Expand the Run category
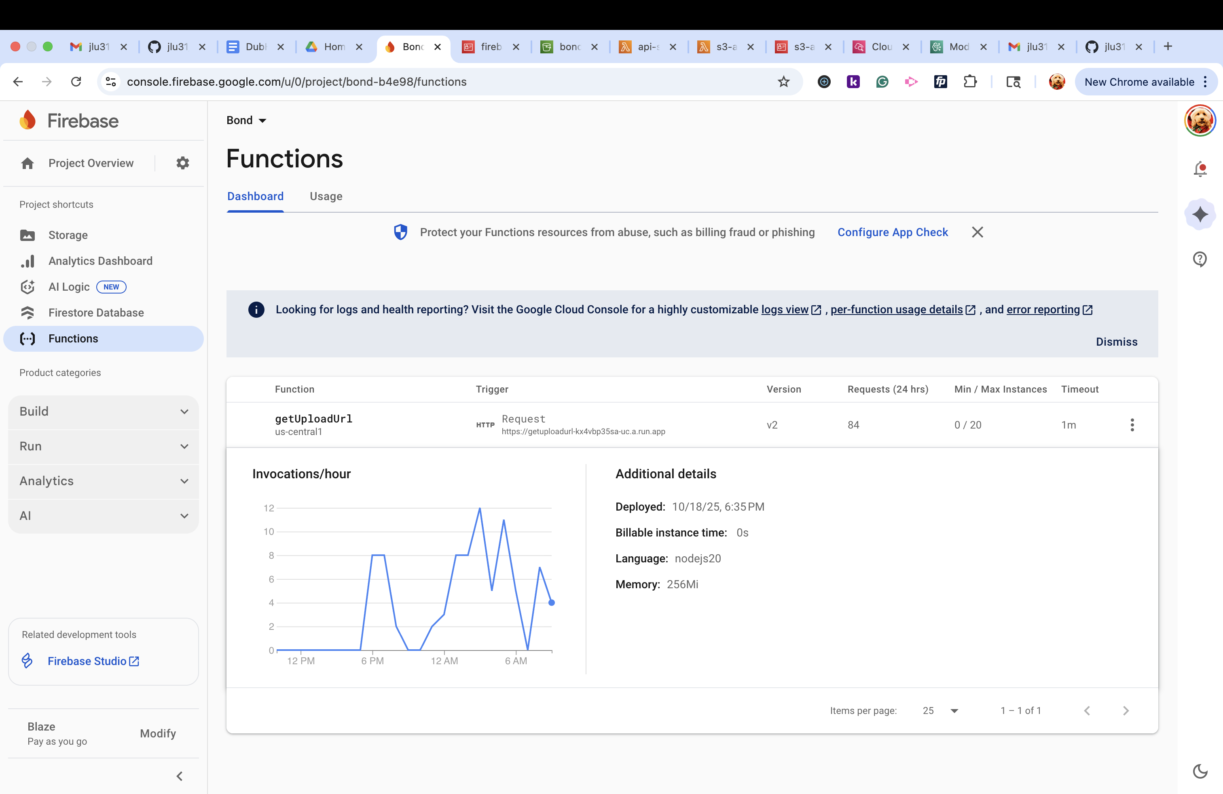Image resolution: width=1223 pixels, height=794 pixels. coord(103,446)
